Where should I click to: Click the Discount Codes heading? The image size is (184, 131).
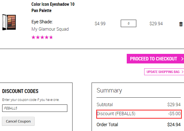(x=20, y=91)
